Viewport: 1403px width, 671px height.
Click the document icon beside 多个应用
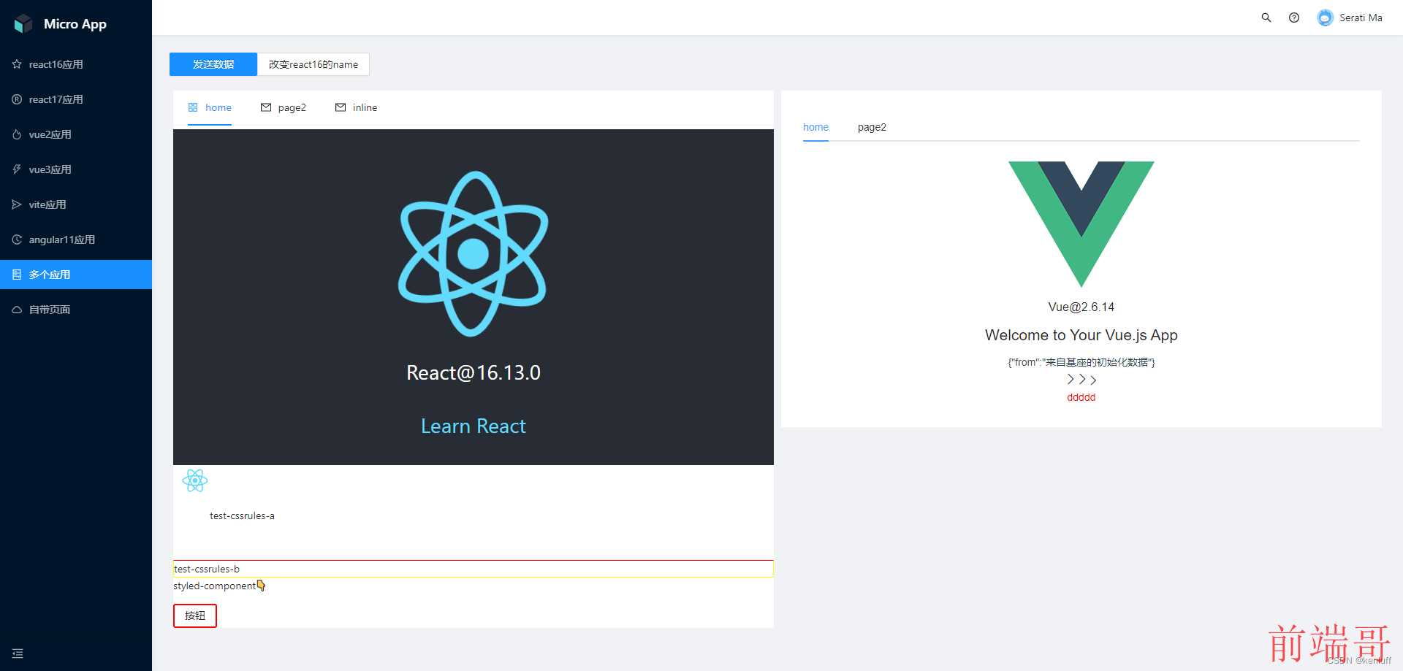17,275
